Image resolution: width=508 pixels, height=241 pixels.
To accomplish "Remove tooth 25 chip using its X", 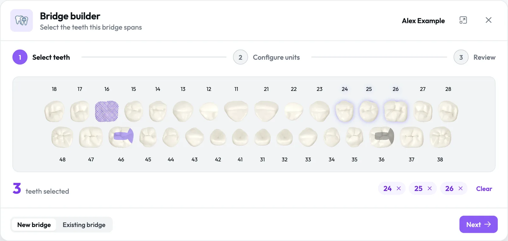I will (430, 189).
